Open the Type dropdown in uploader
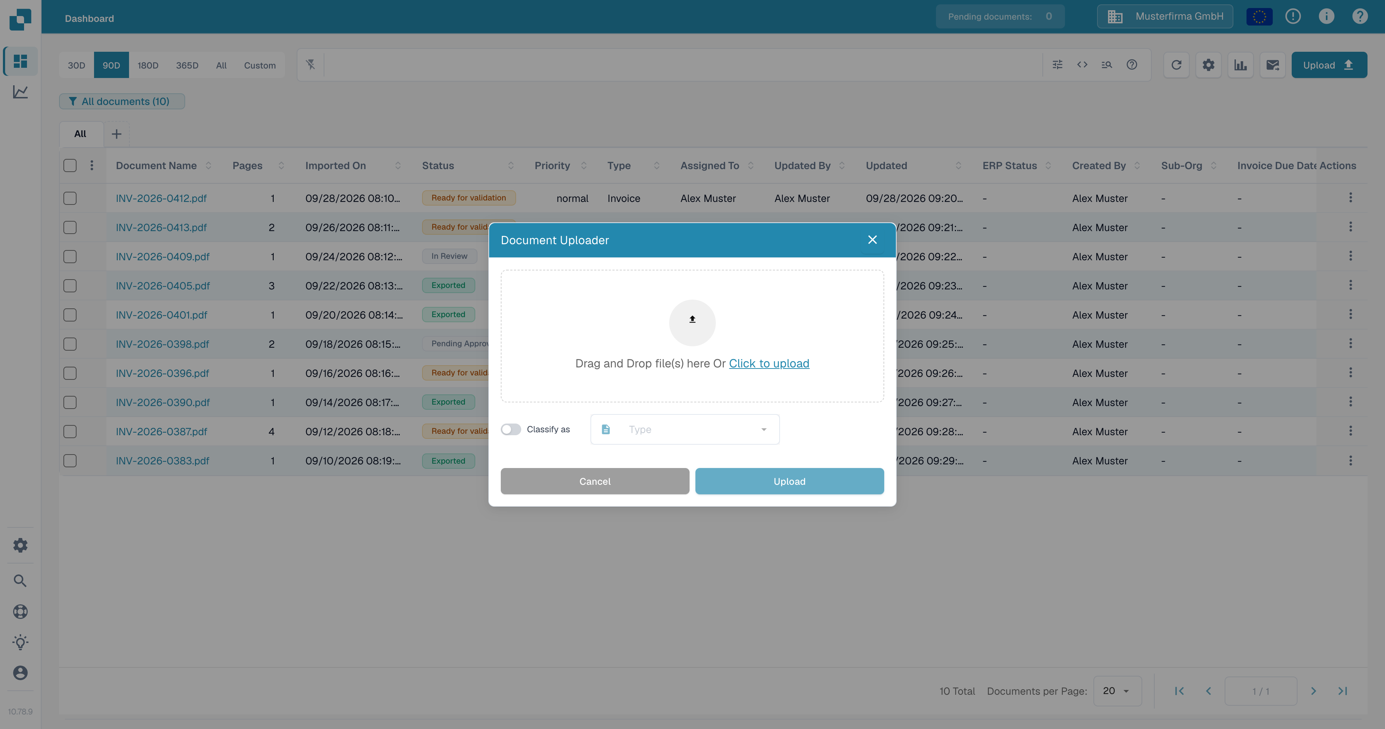 pos(685,429)
